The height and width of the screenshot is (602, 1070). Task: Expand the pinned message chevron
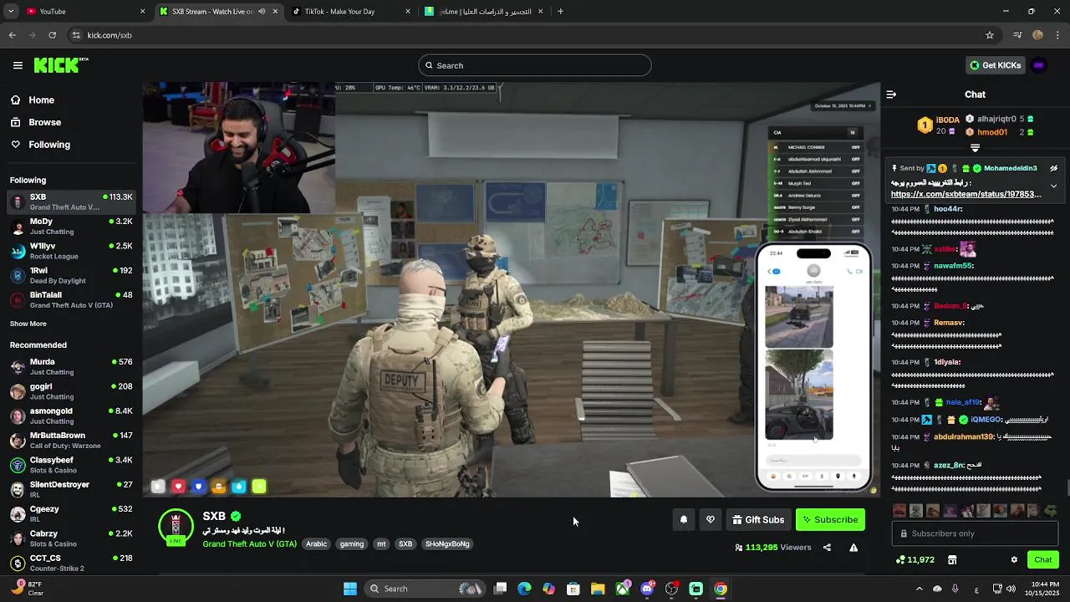1053,186
